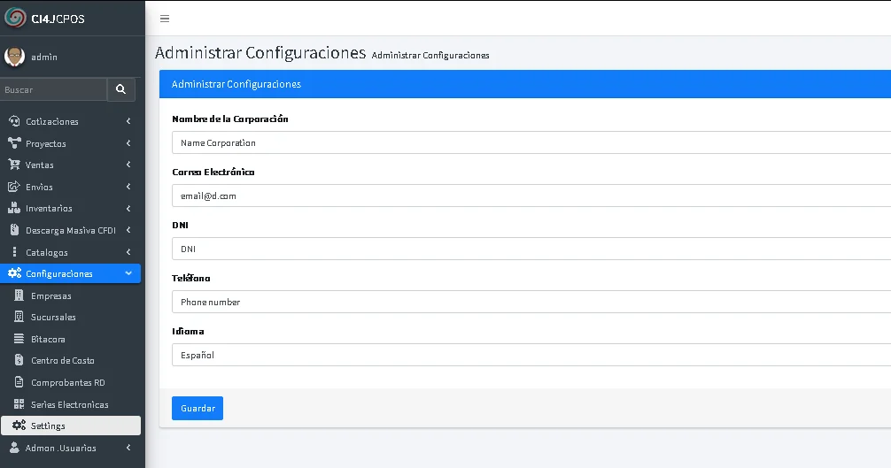Focus the Correo Electrónico input field
The image size is (891, 468).
click(x=530, y=196)
